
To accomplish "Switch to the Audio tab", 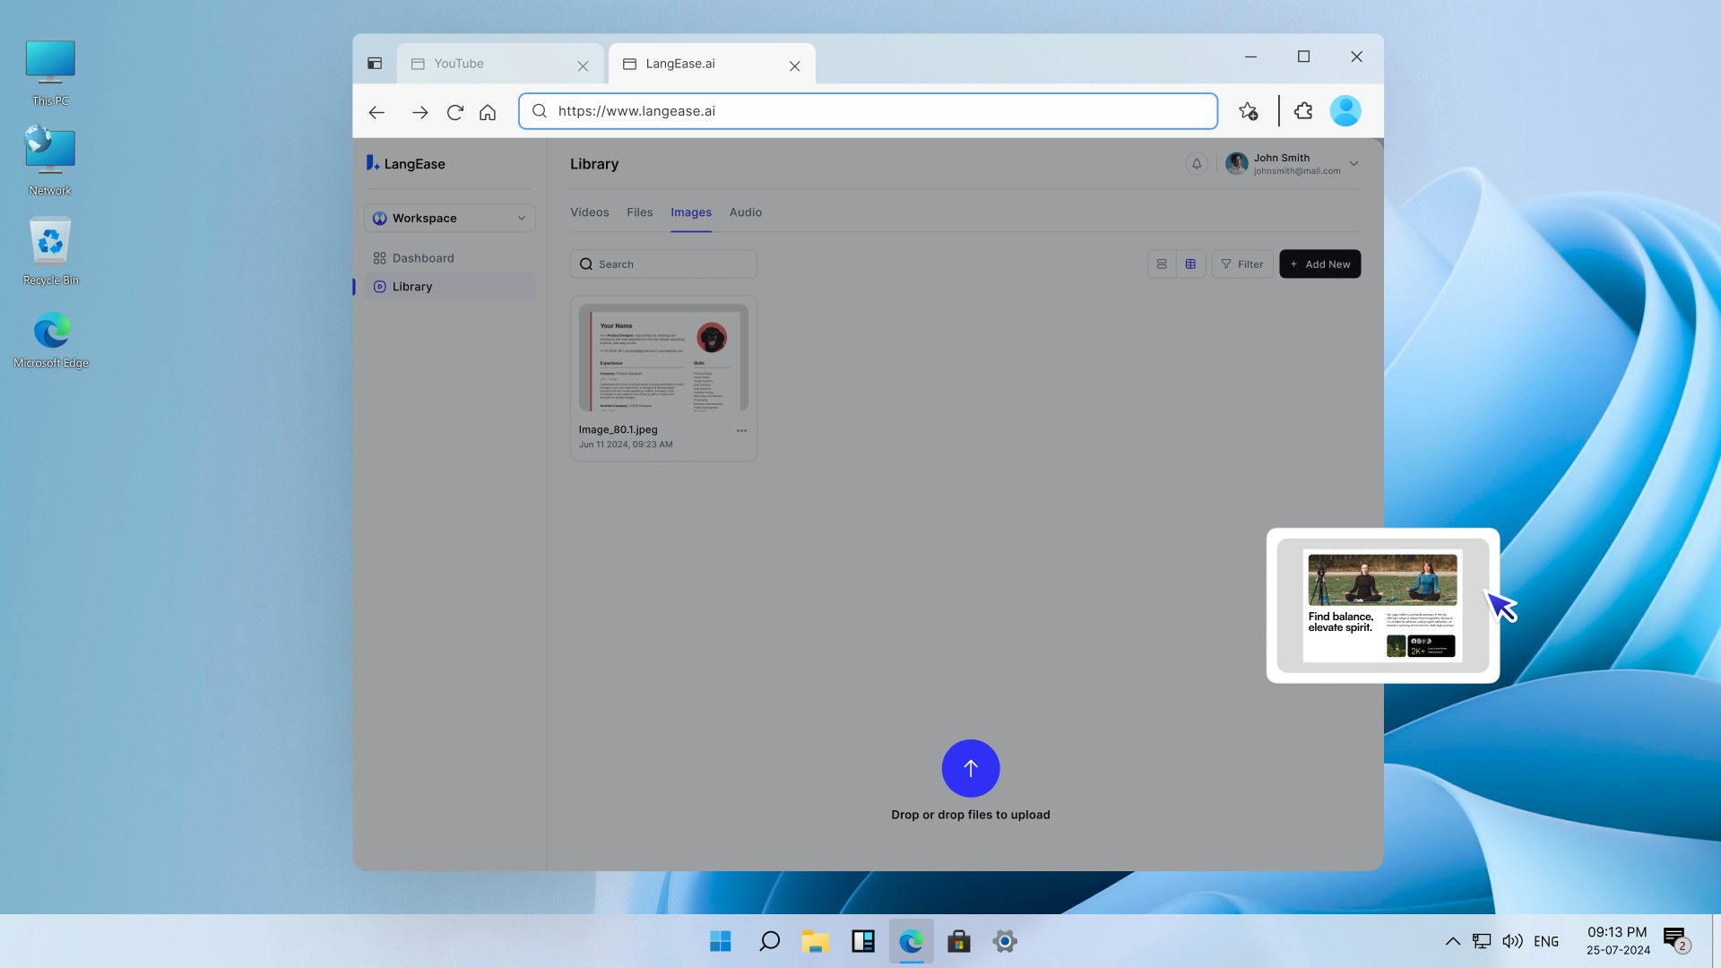I will tap(745, 212).
